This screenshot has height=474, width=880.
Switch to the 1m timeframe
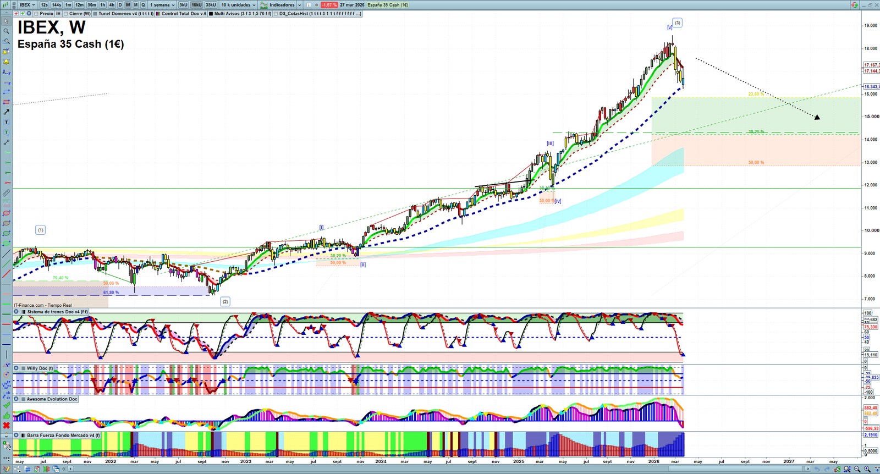pyautogui.click(x=68, y=5)
